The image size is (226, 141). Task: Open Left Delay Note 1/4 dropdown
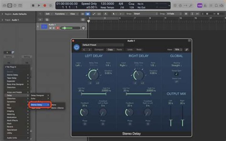pos(108,65)
